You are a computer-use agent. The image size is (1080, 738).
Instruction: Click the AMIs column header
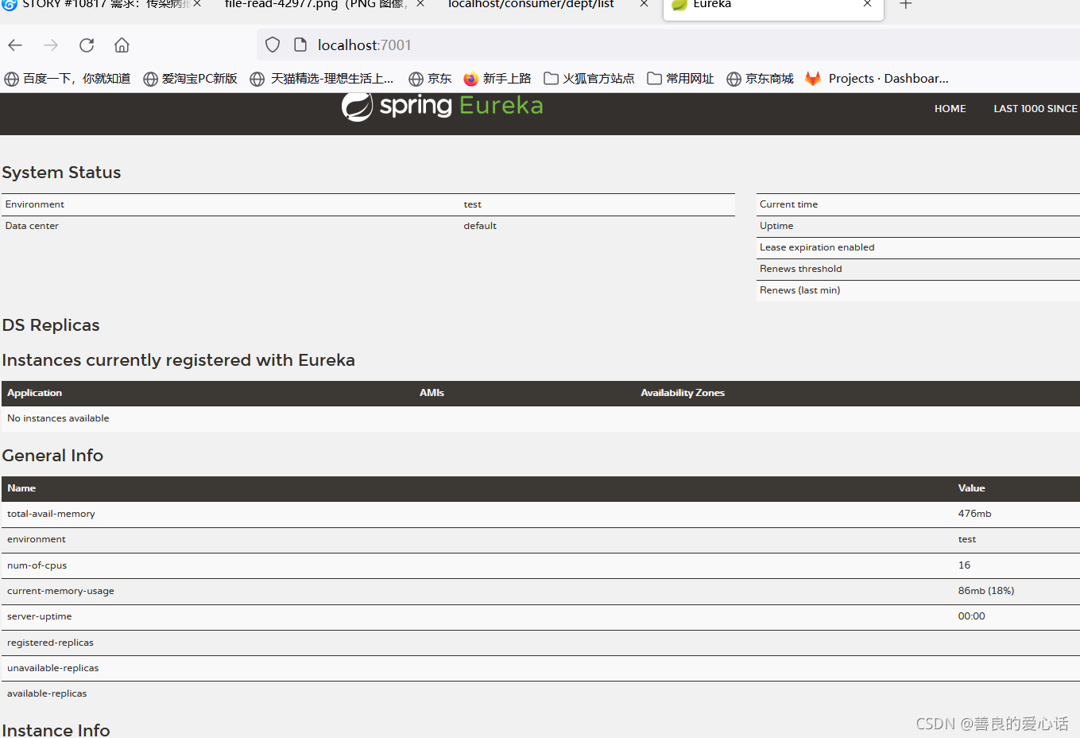point(432,393)
